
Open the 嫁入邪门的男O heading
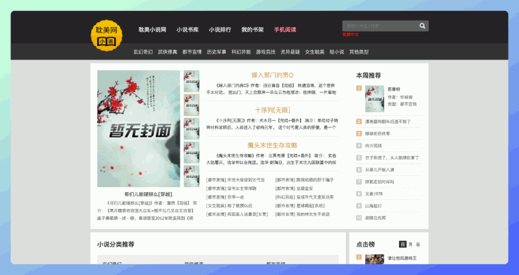(272, 75)
